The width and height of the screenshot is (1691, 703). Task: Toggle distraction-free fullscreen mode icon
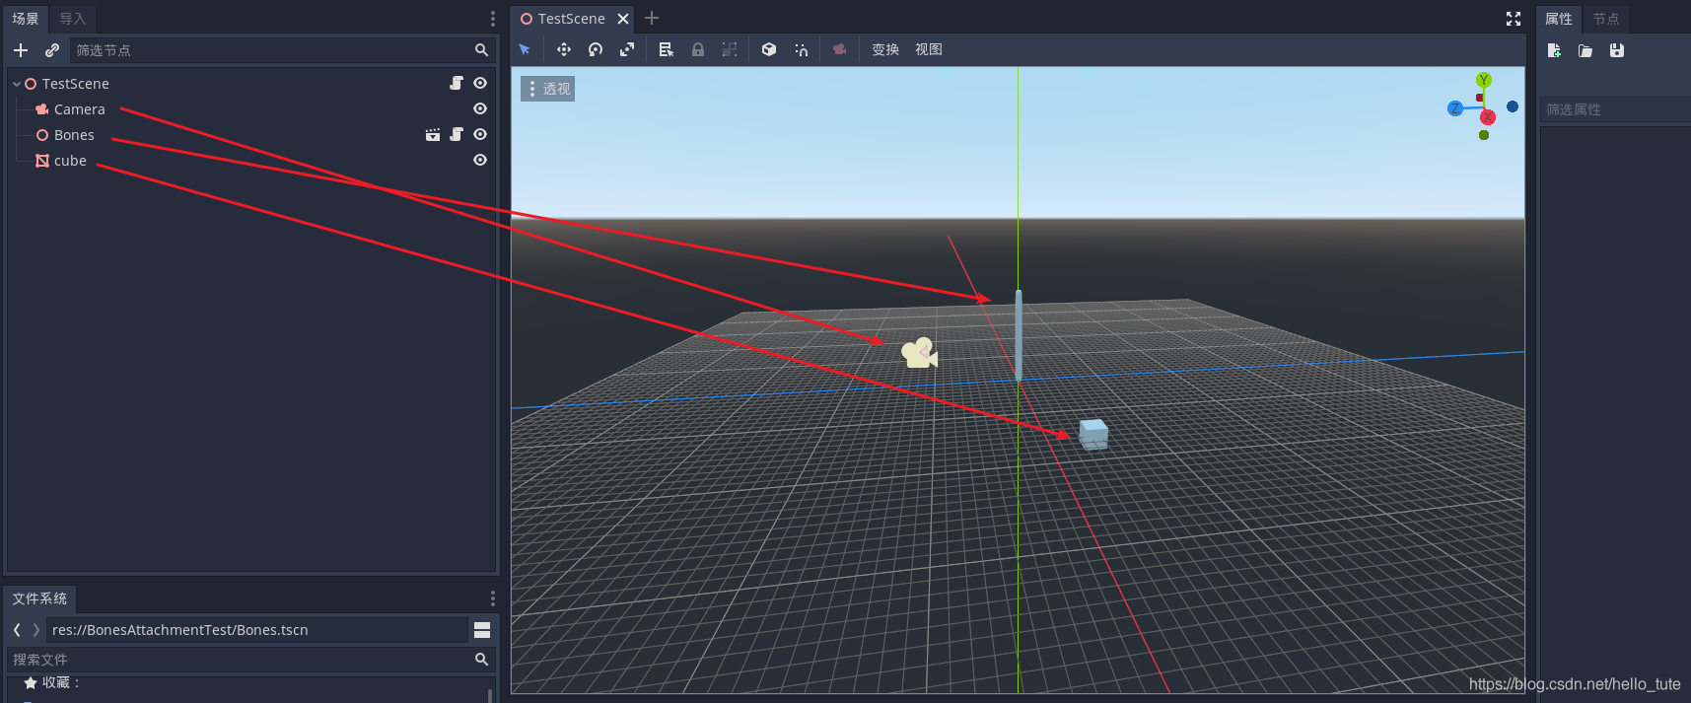pyautogui.click(x=1514, y=19)
